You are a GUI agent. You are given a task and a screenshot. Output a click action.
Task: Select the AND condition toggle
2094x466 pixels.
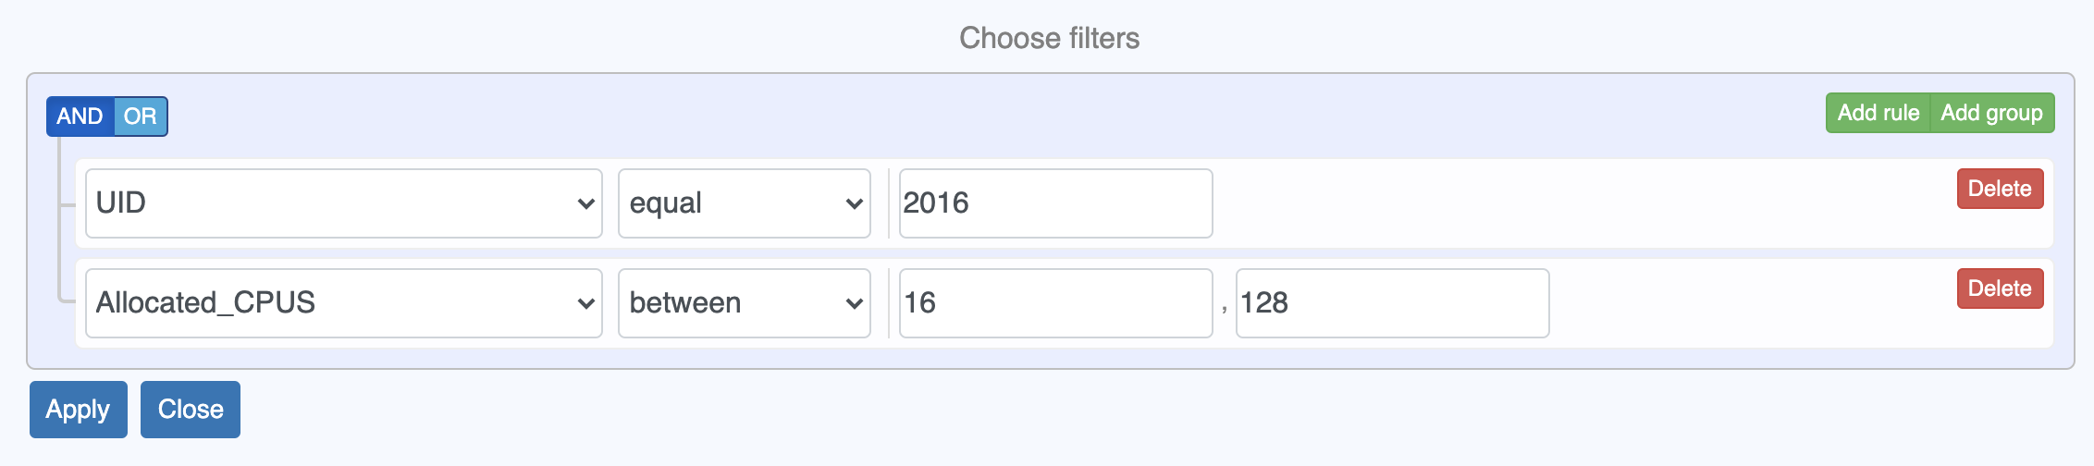(80, 116)
